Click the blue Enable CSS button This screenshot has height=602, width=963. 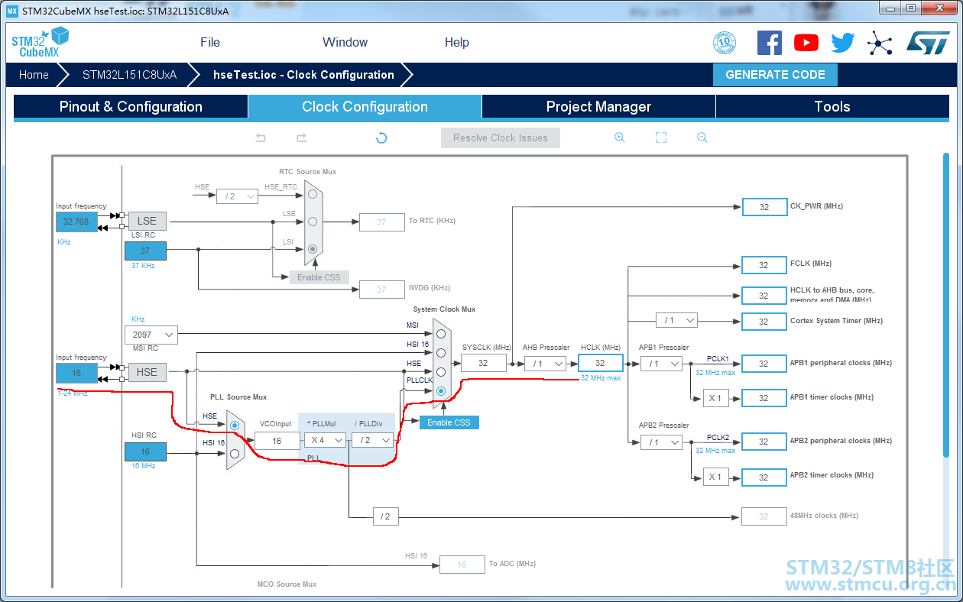tap(449, 422)
